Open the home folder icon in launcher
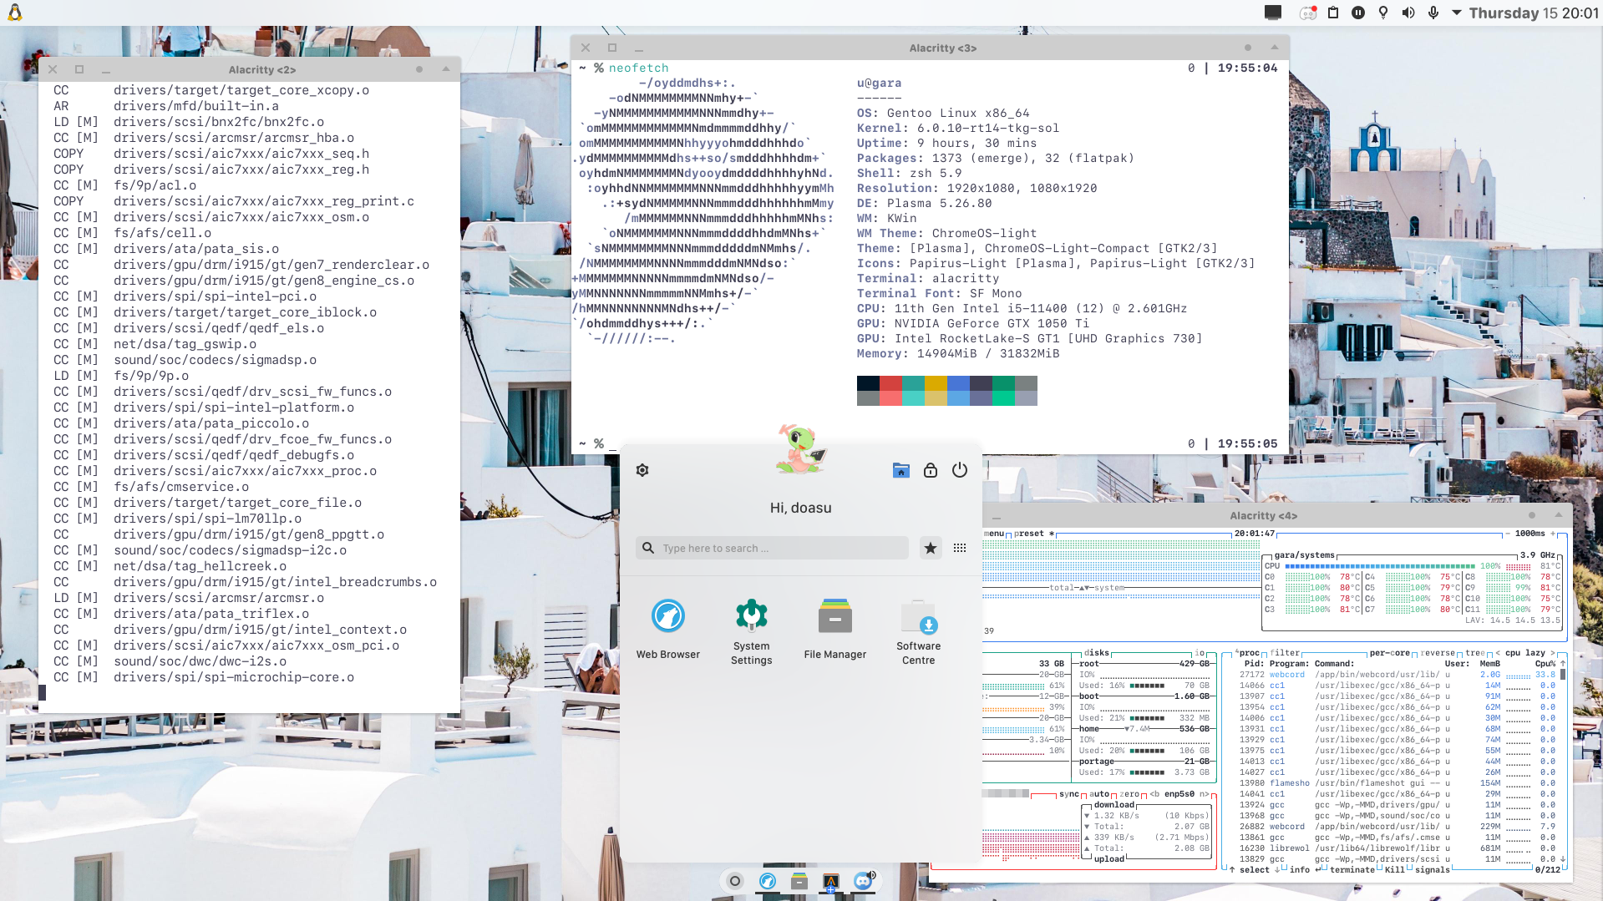The height and width of the screenshot is (901, 1603). point(900,470)
